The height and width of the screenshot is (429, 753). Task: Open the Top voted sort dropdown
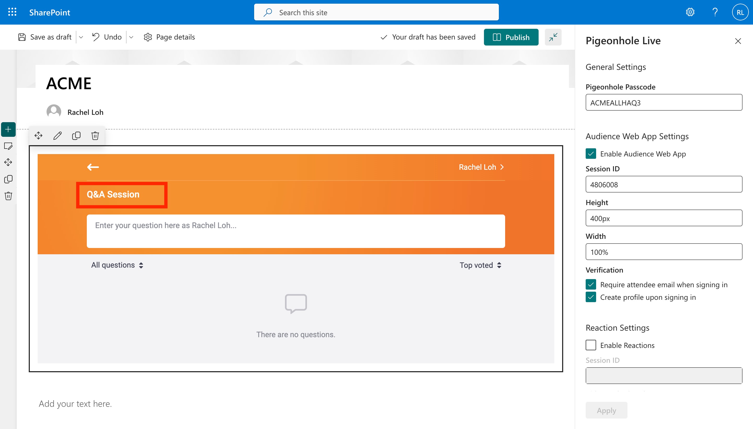[x=481, y=265]
